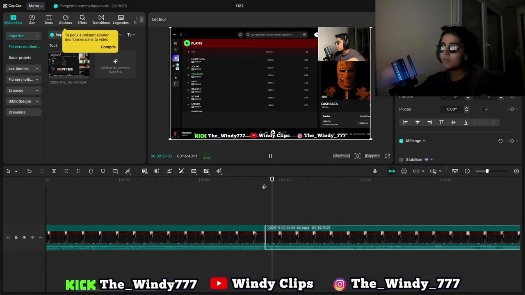
Task: Click the mirror/flip tool
Action: click(128, 171)
